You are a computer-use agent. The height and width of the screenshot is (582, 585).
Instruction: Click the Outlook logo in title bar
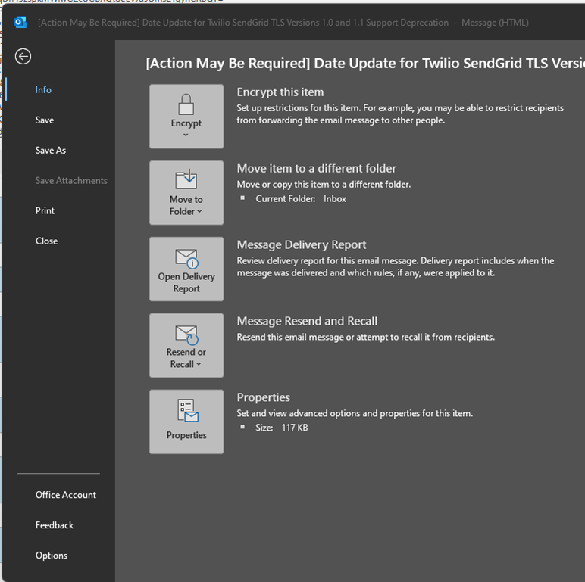[20, 23]
